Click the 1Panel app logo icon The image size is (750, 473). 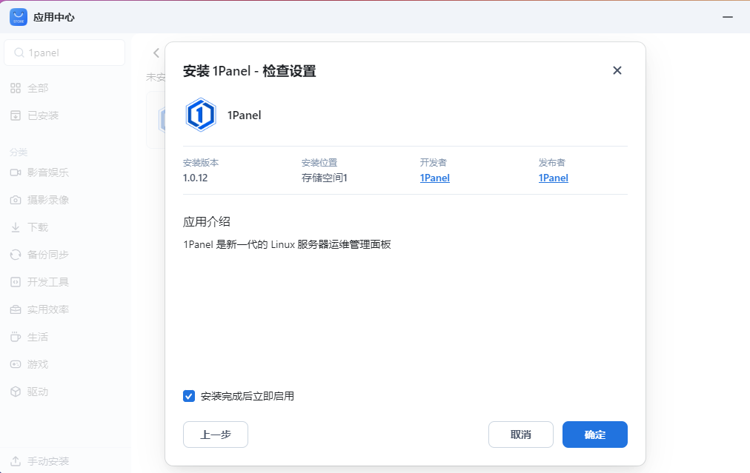click(200, 115)
